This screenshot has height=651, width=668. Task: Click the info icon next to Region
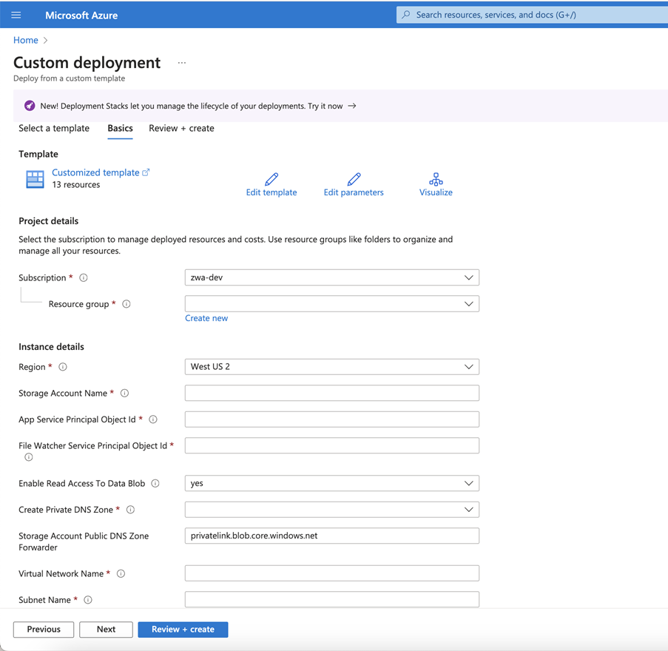(x=63, y=367)
